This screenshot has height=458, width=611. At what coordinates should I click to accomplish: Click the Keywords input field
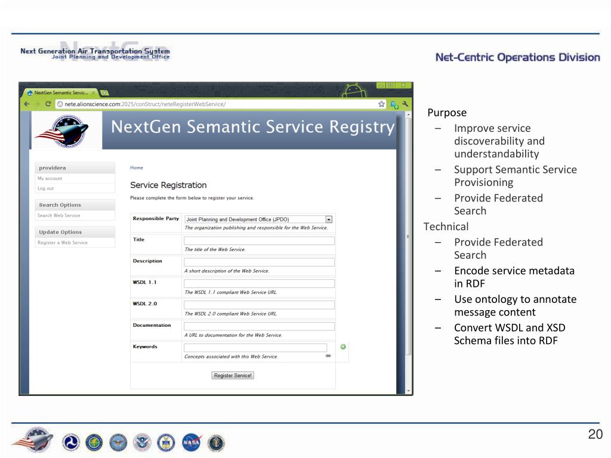click(255, 348)
